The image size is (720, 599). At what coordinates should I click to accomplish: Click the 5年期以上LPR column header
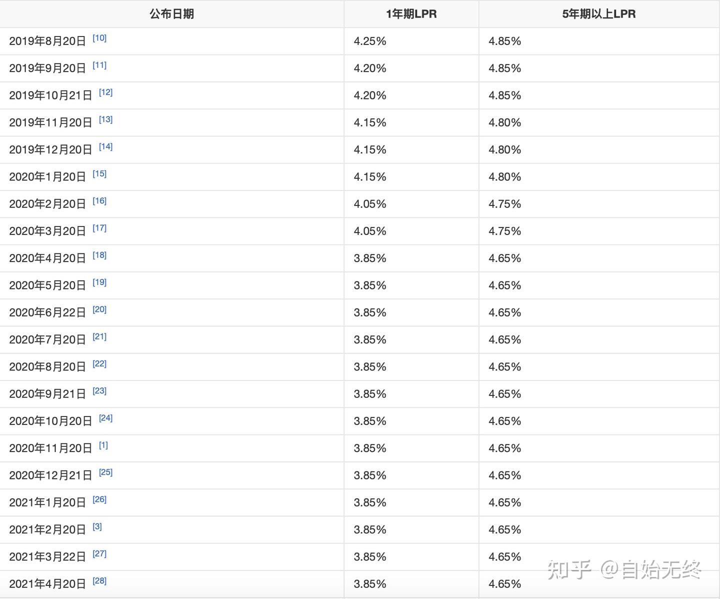(x=599, y=14)
